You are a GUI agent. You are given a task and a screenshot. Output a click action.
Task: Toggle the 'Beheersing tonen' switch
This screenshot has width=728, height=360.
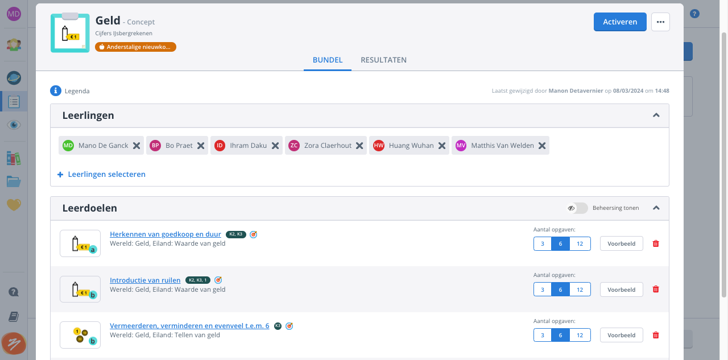[577, 208]
